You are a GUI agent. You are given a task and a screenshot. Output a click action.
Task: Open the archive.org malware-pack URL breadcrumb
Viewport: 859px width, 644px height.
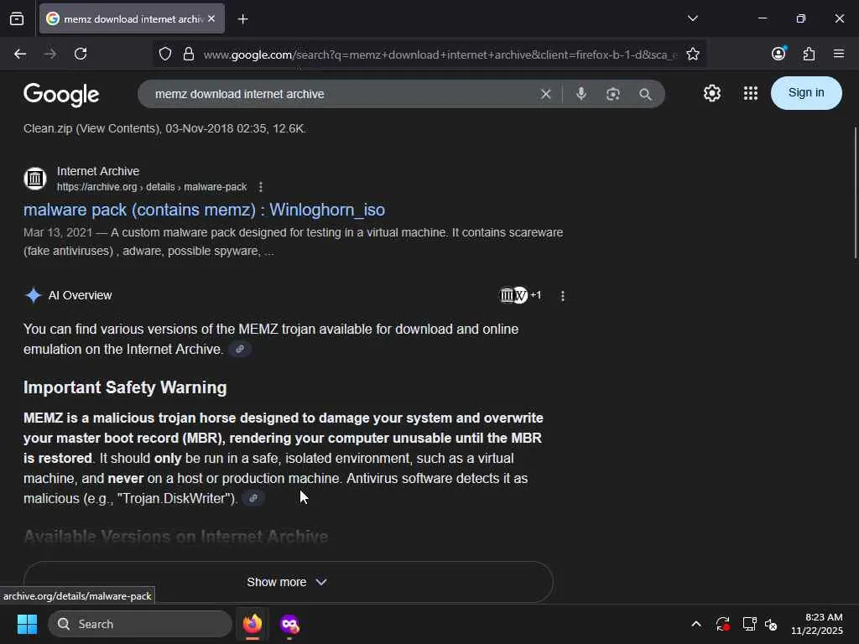(x=152, y=187)
